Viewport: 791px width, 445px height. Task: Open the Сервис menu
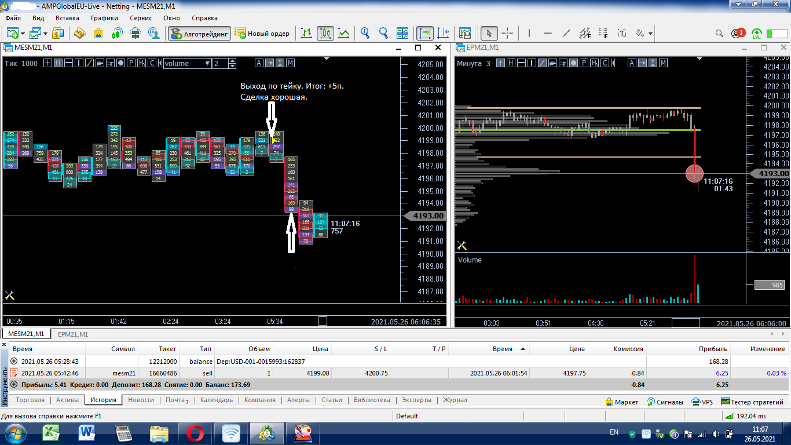pyautogui.click(x=141, y=18)
